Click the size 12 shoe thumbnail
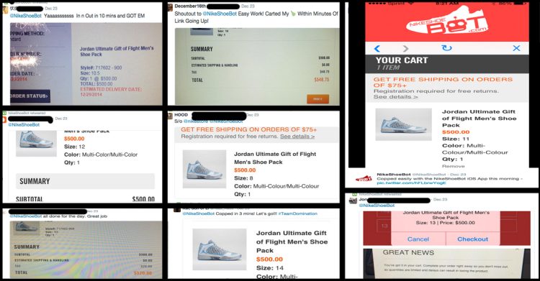Image resolution: width=540 pixels, height=281 pixels. pyautogui.click(x=36, y=143)
